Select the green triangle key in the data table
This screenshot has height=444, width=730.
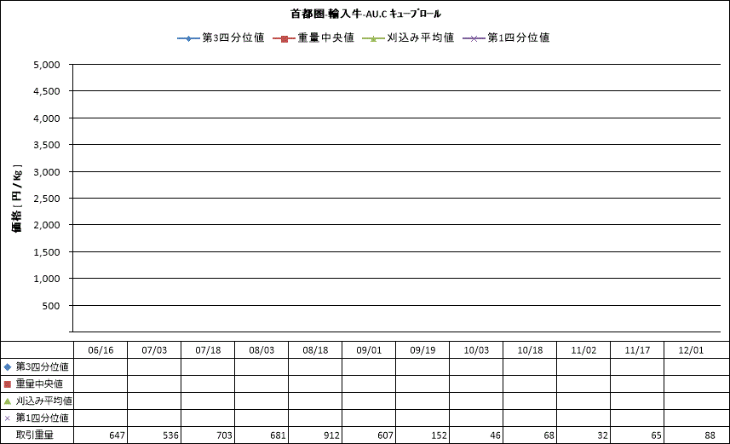[x=8, y=401]
